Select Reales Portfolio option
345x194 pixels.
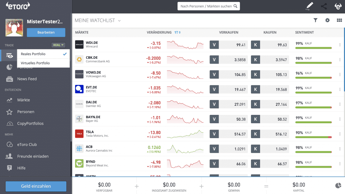coord(33,54)
